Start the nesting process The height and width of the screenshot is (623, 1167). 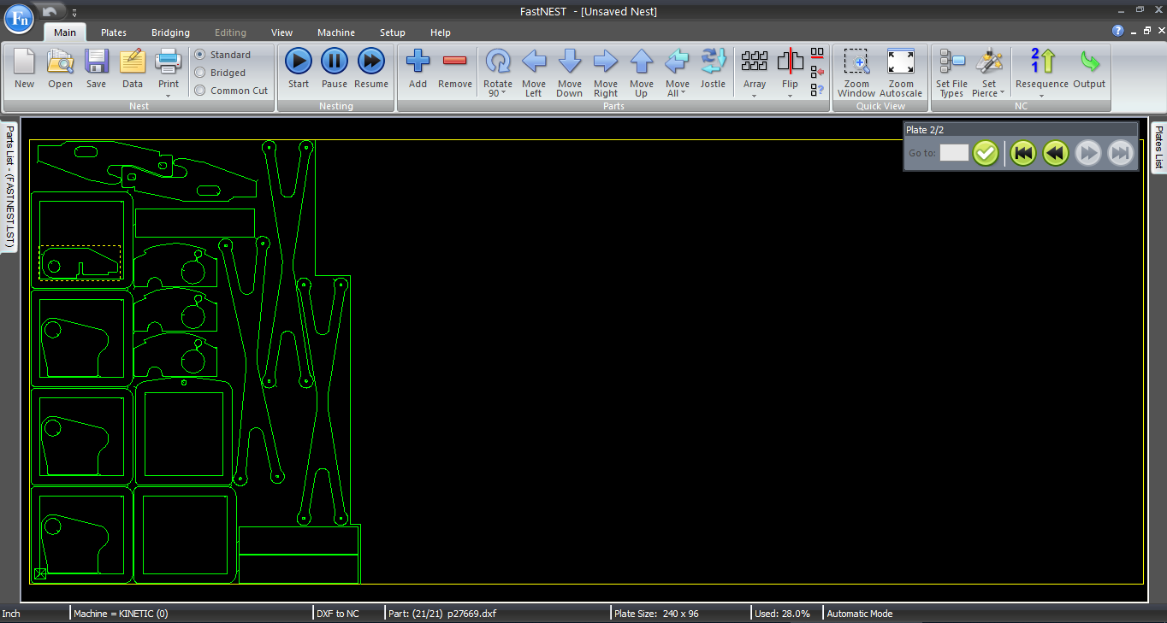point(299,68)
